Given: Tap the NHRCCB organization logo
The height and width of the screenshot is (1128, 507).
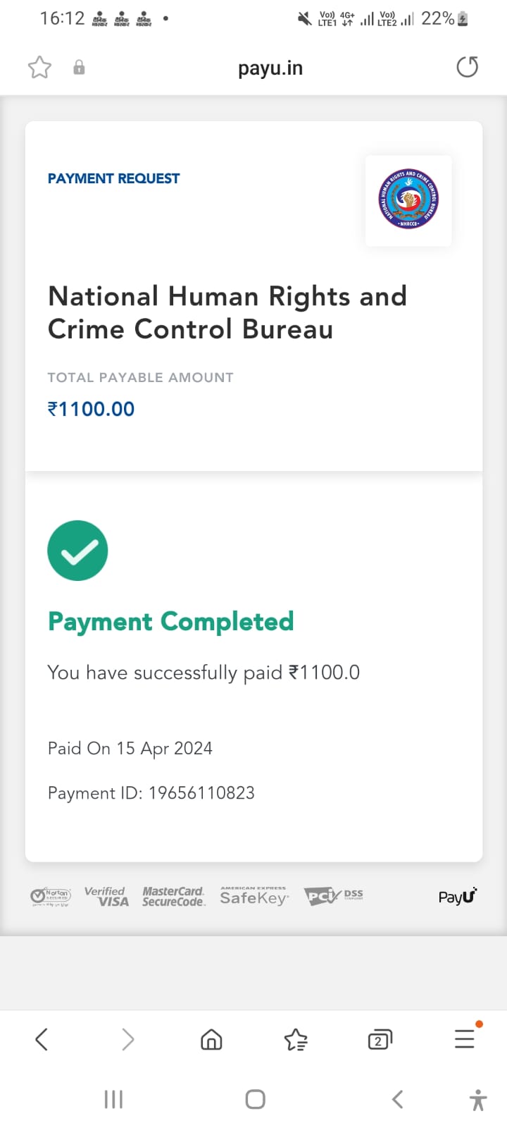Looking at the screenshot, I should [x=408, y=200].
